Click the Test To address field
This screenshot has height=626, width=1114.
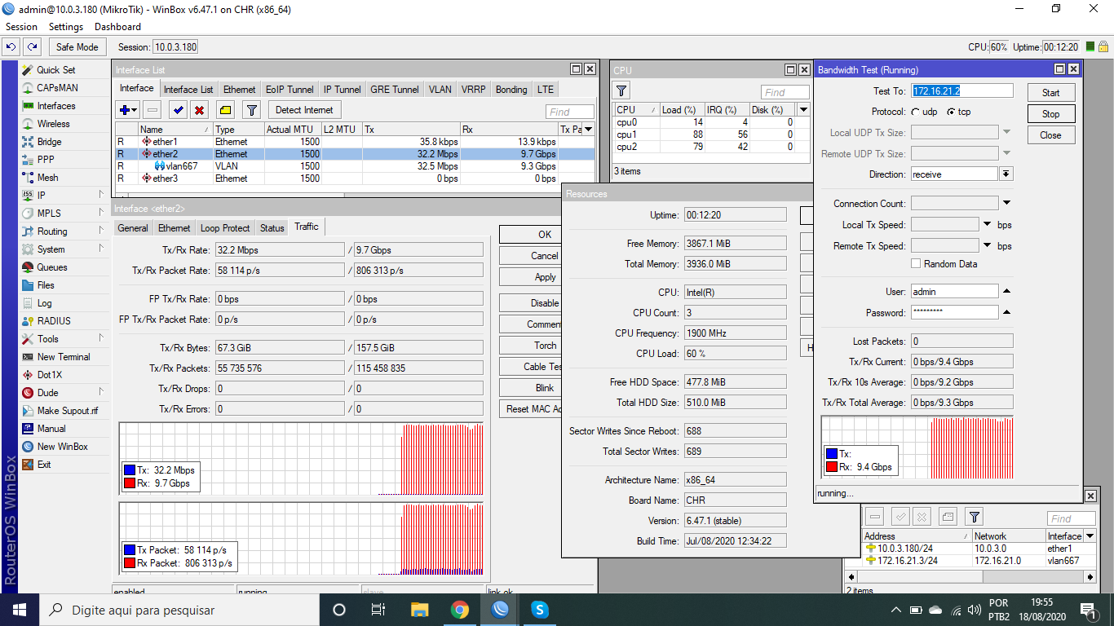click(962, 91)
